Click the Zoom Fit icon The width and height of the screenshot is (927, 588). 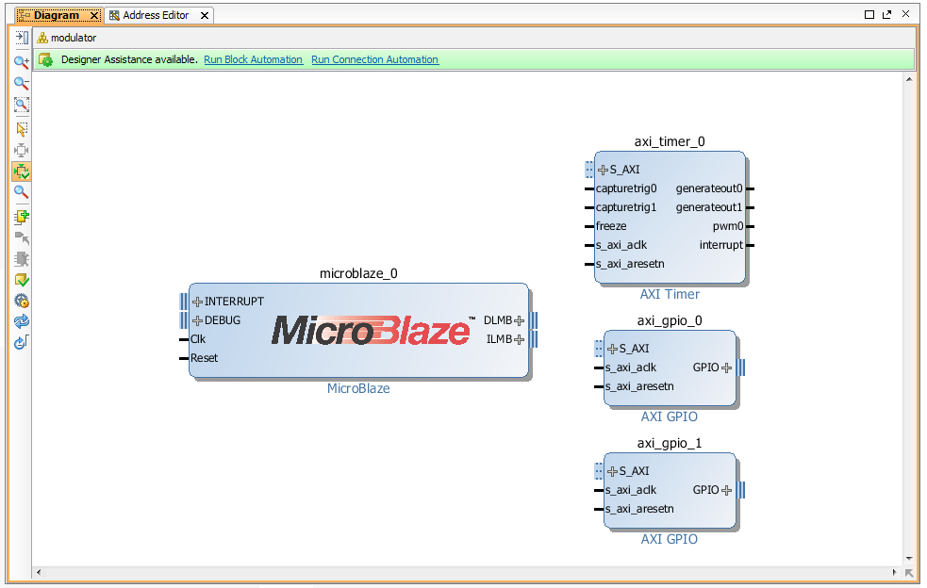tap(22, 106)
